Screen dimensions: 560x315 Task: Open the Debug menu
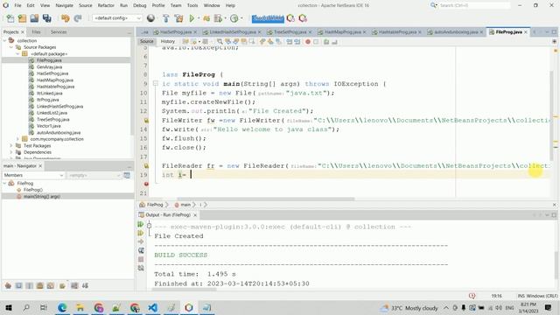click(x=140, y=5)
